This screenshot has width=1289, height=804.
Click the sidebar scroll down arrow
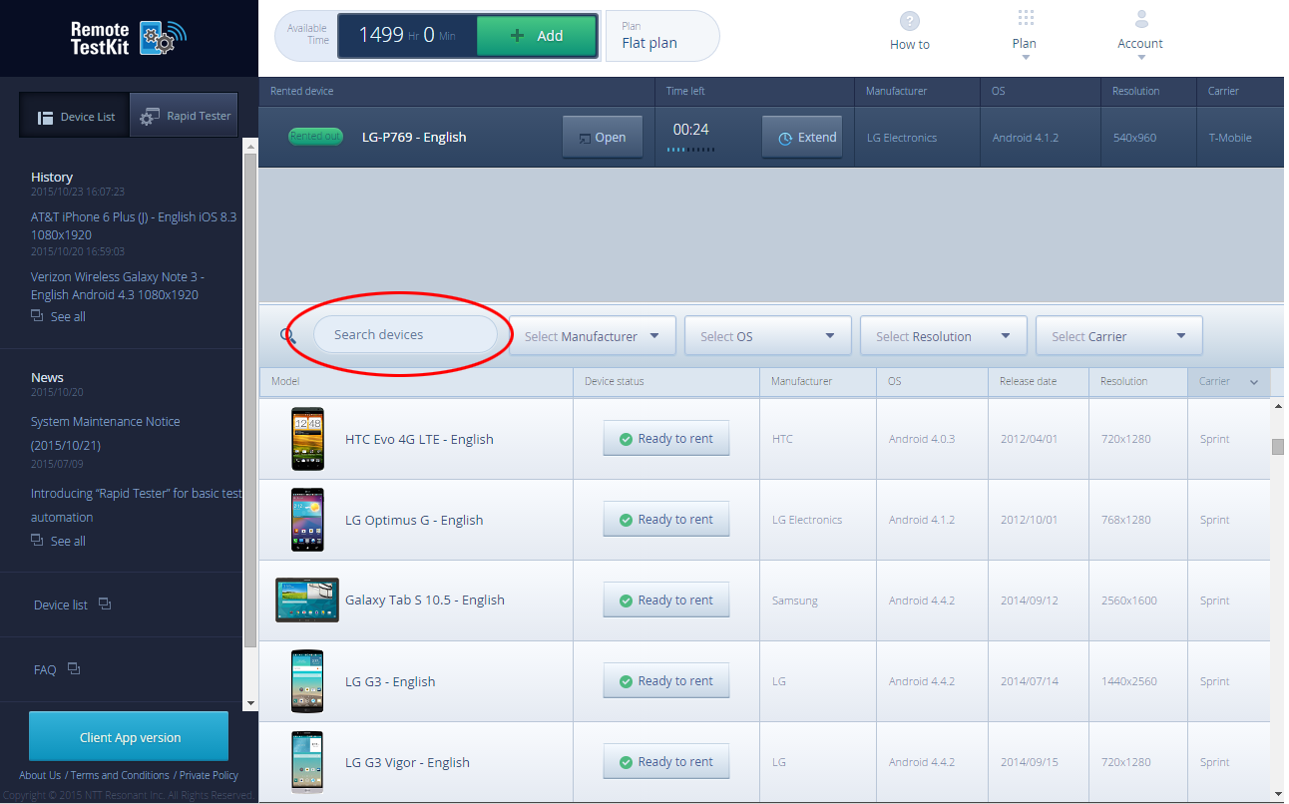[x=250, y=704]
